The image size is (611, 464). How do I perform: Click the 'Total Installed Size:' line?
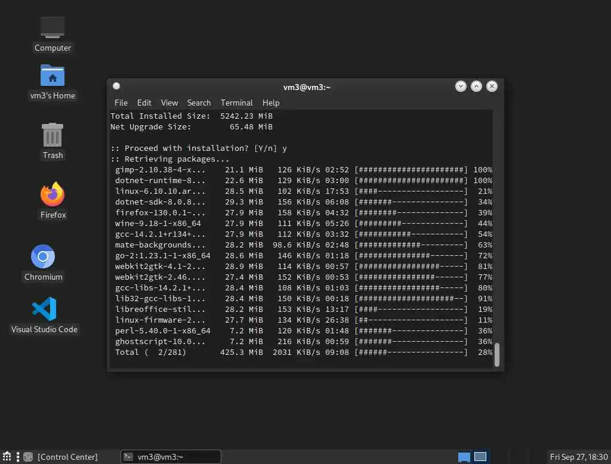point(192,116)
